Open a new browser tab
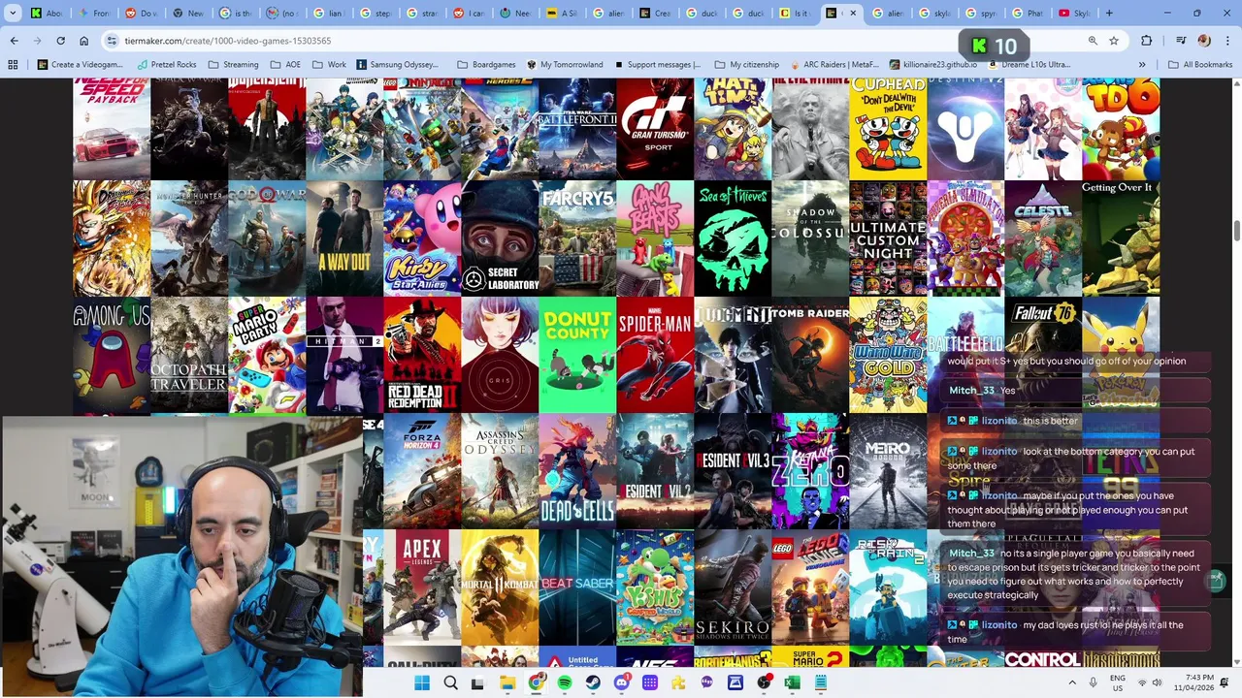The width and height of the screenshot is (1242, 698). [x=1109, y=14]
